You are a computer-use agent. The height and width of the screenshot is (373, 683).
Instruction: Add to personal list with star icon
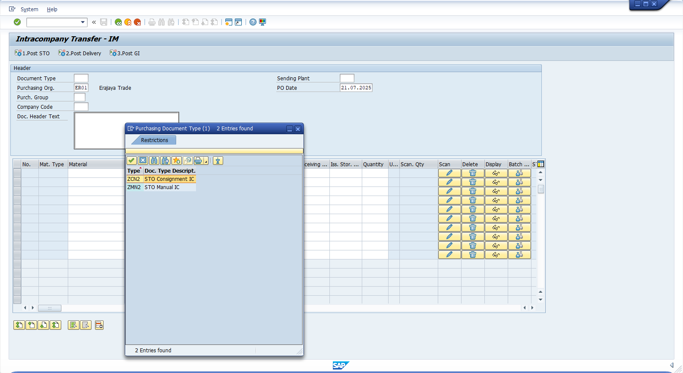tap(177, 161)
